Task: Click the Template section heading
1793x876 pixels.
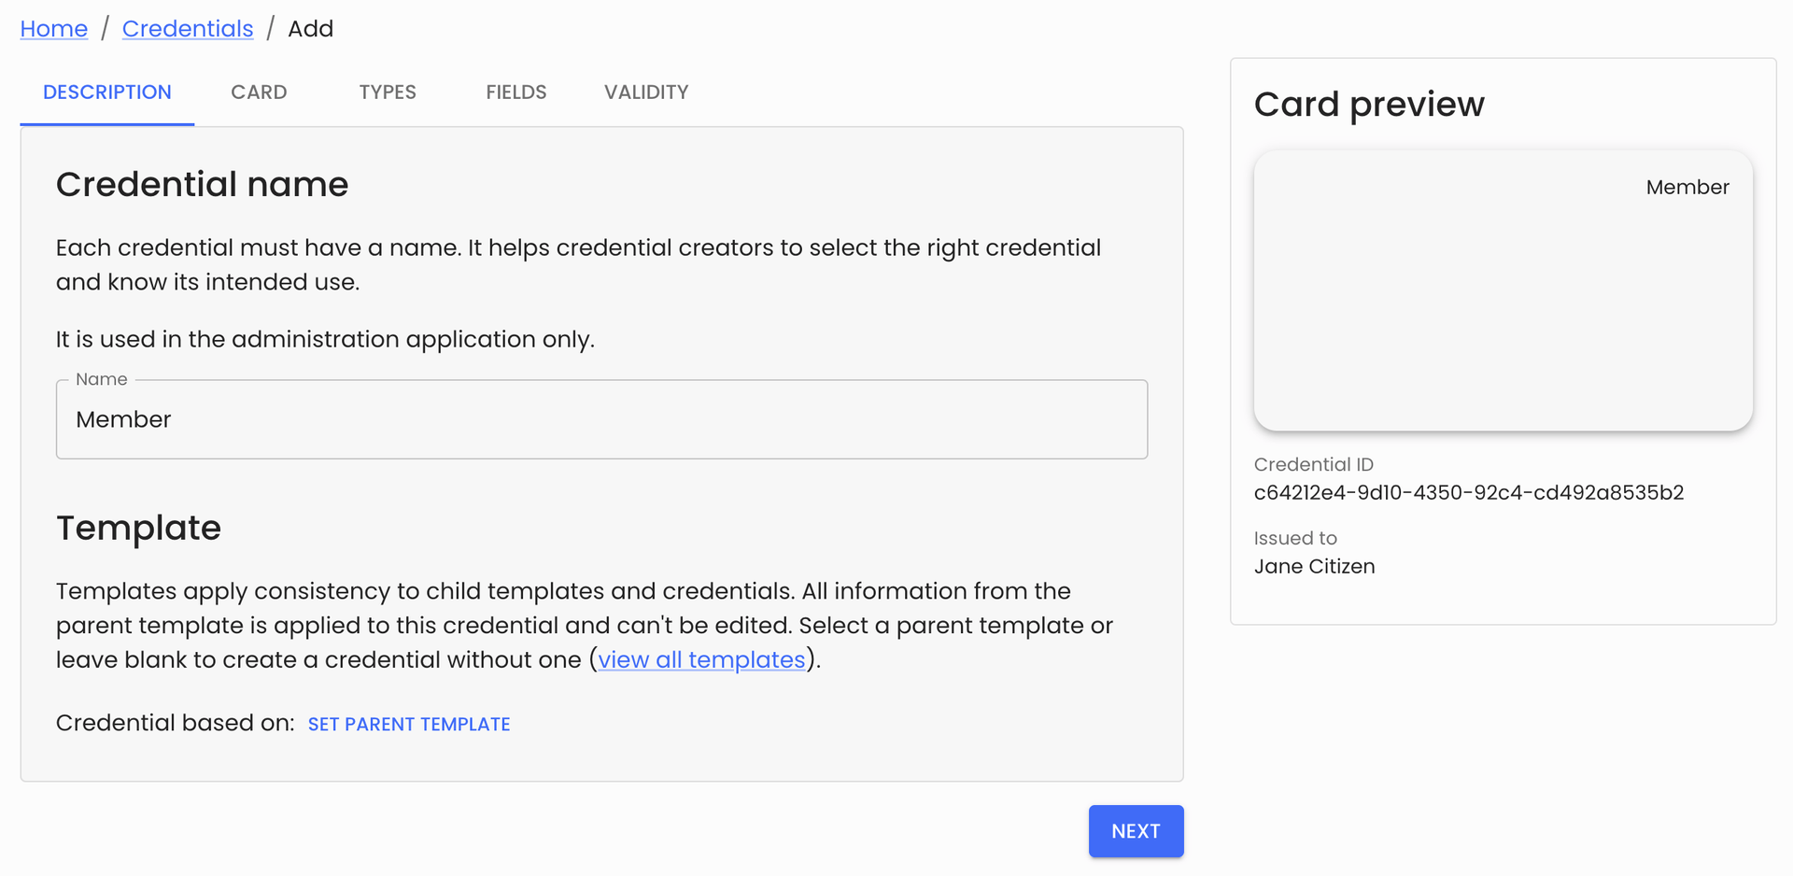Action: (x=138, y=529)
